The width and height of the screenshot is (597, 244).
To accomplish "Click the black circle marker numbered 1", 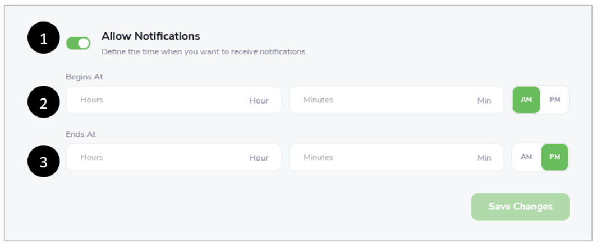I will click(44, 38).
